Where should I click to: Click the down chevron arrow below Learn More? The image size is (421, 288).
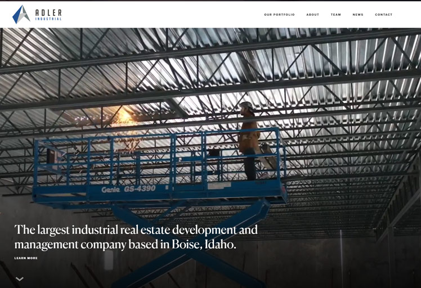[20, 279]
